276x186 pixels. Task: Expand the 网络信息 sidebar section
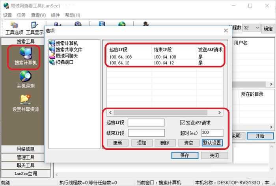(25, 149)
